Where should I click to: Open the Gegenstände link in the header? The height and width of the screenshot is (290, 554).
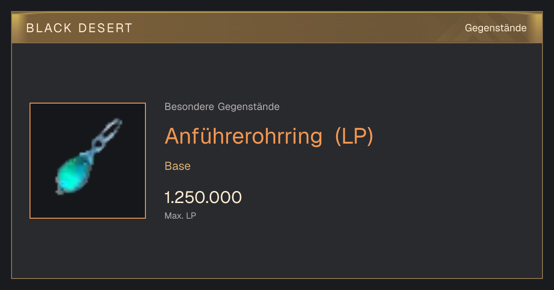[x=495, y=28]
